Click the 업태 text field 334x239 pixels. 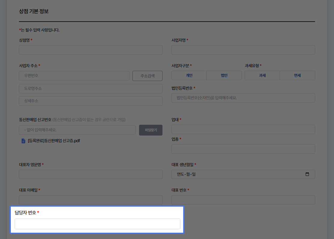click(x=243, y=130)
